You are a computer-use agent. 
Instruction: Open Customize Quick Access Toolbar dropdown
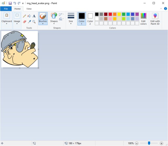(x=23, y=3)
